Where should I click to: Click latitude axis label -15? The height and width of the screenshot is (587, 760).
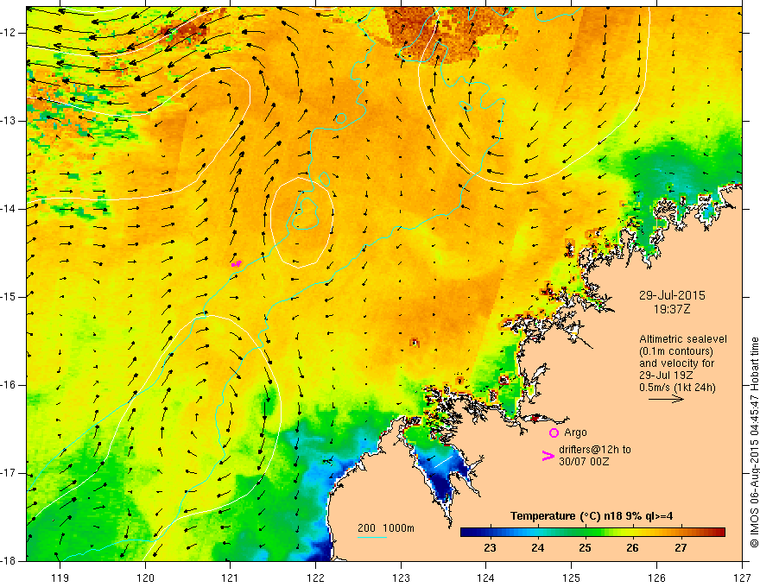click(9, 297)
